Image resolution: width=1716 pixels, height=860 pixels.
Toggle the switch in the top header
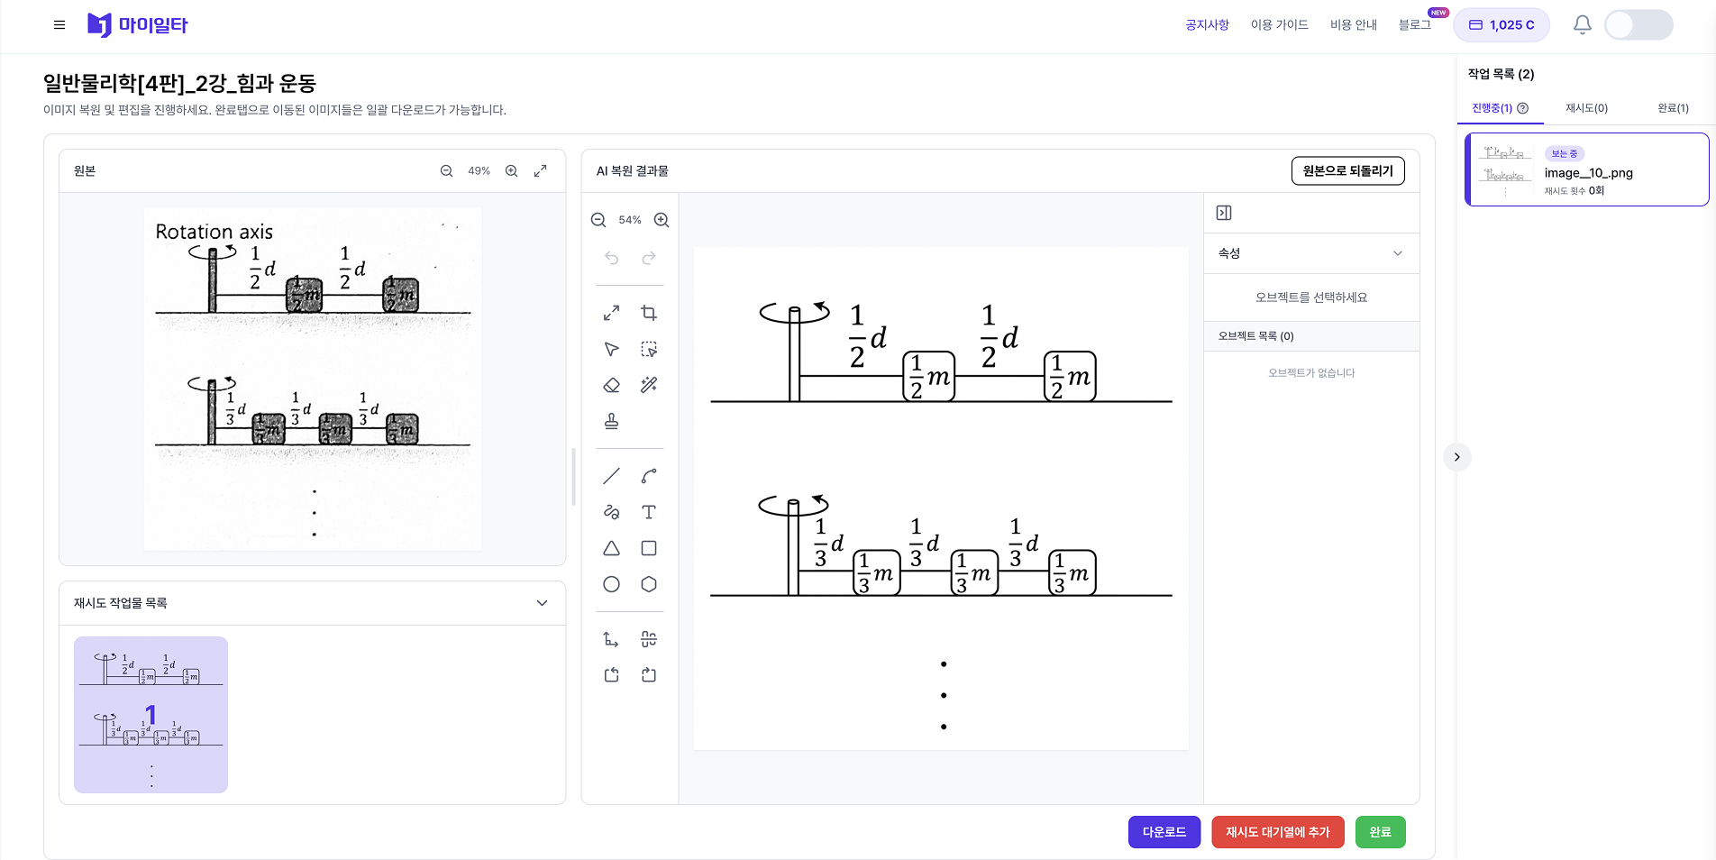pos(1638,25)
